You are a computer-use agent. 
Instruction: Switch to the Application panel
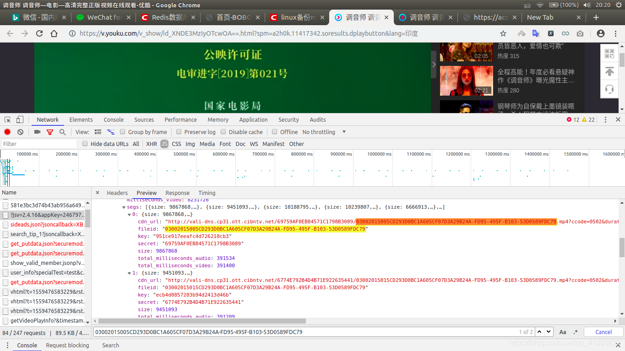click(253, 119)
